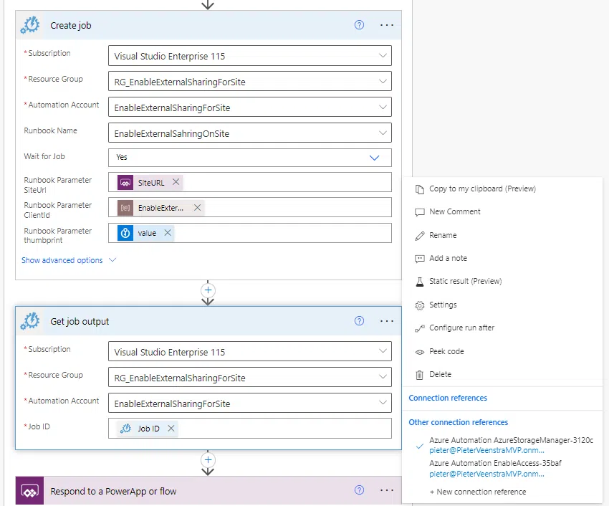Open help for Respond to a PowerApp or flow
This screenshot has width=609, height=506.
click(x=359, y=490)
